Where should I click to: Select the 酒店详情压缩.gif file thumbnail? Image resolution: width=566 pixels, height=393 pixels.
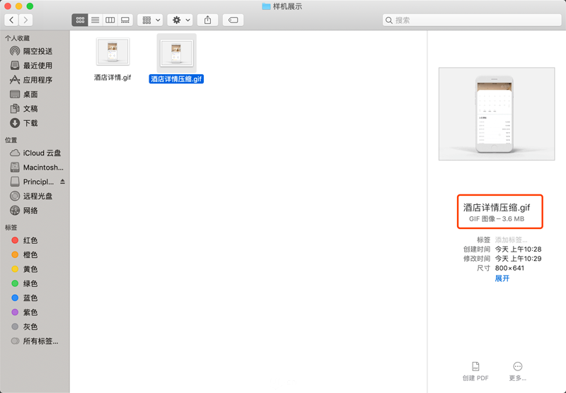(176, 53)
